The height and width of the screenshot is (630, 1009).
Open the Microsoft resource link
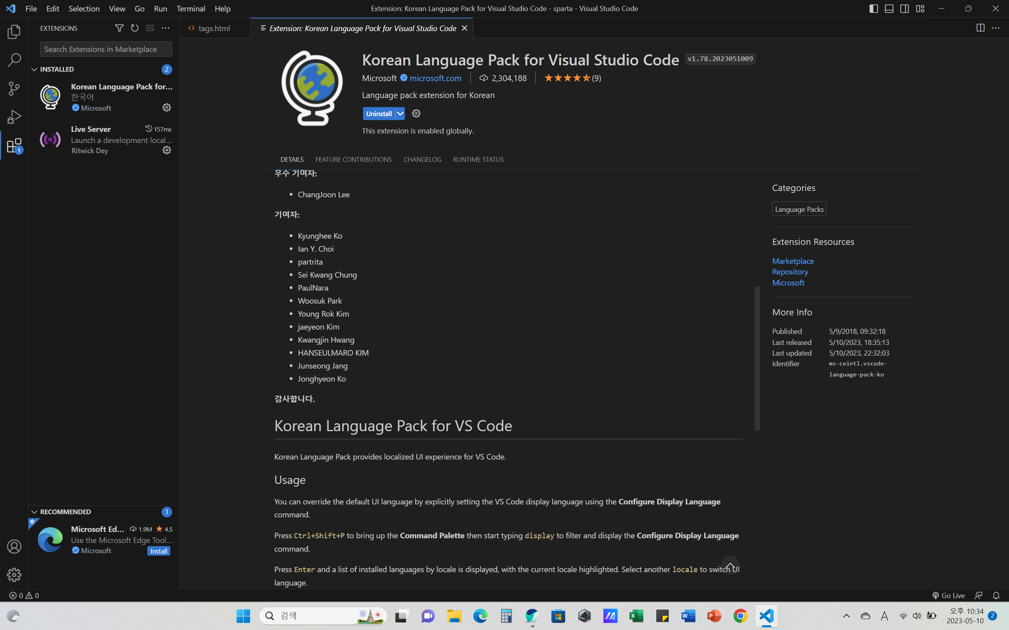tap(788, 282)
